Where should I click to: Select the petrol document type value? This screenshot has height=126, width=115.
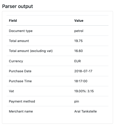[79, 31]
